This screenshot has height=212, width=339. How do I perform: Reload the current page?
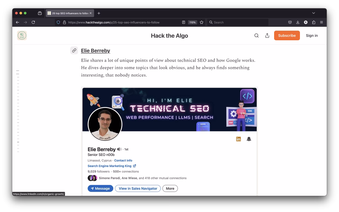33,22
